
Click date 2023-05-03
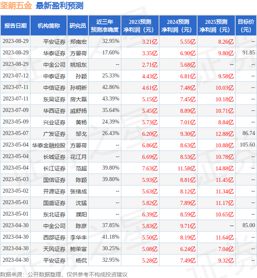click(15, 180)
